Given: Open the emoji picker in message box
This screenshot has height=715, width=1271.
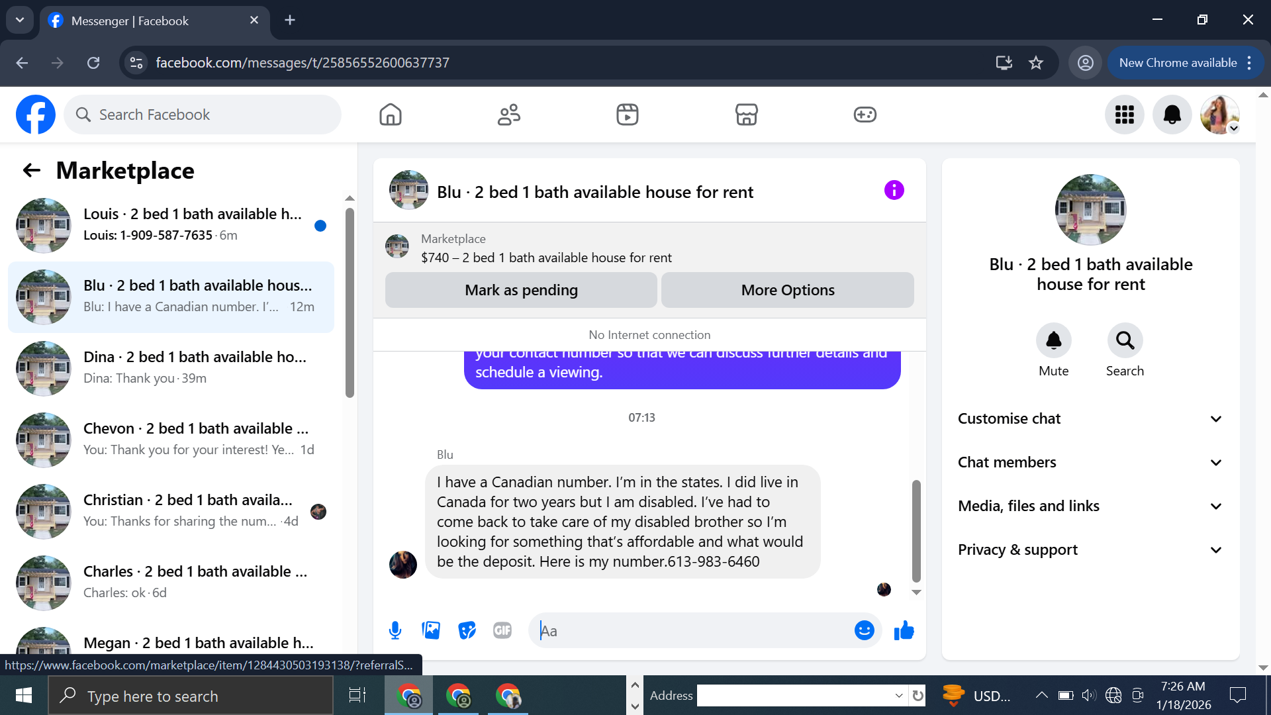Looking at the screenshot, I should [x=864, y=630].
